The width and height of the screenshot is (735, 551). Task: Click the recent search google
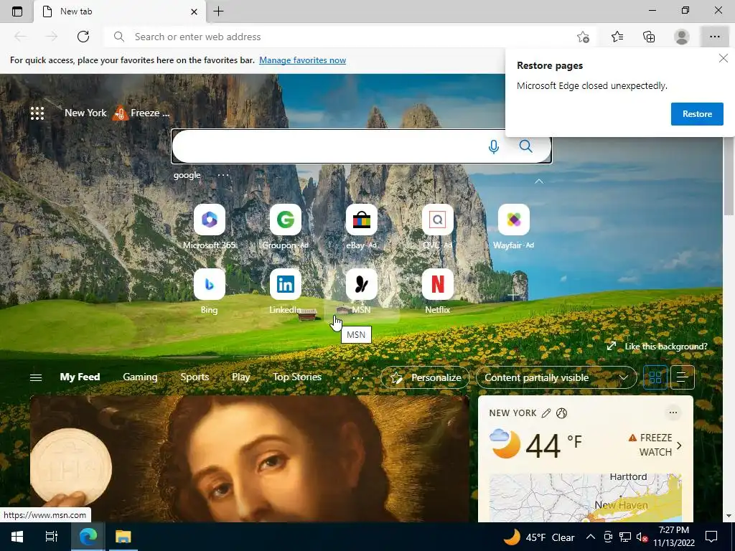pyautogui.click(x=187, y=175)
